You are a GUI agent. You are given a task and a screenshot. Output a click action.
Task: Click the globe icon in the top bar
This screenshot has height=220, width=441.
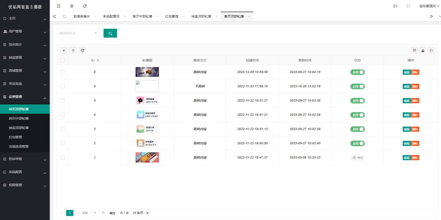pos(72,6)
